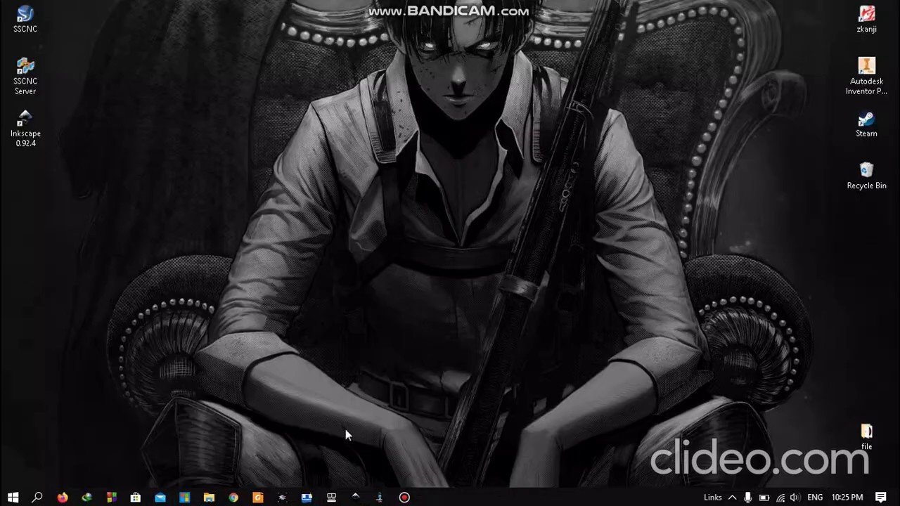
Task: Open Wi-Fi network tray icon
Action: [x=780, y=498]
